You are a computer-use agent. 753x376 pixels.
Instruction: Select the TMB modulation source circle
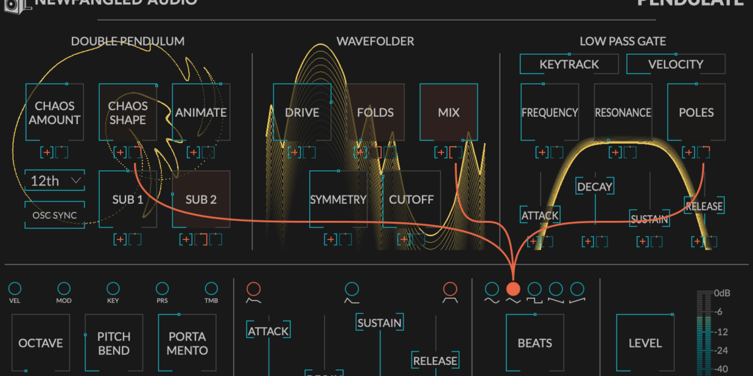click(211, 288)
